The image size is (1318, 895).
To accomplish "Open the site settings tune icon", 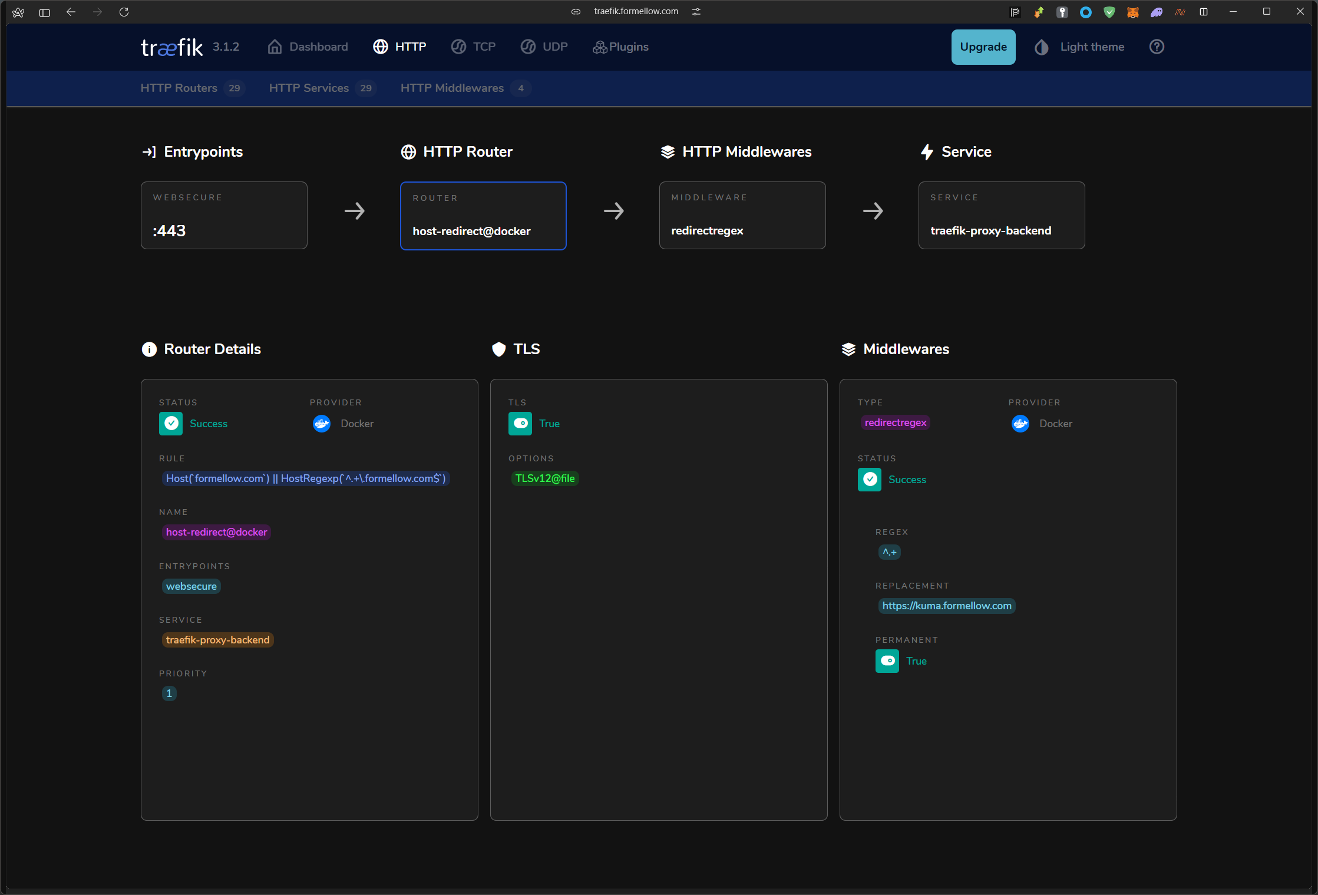I will pyautogui.click(x=696, y=12).
